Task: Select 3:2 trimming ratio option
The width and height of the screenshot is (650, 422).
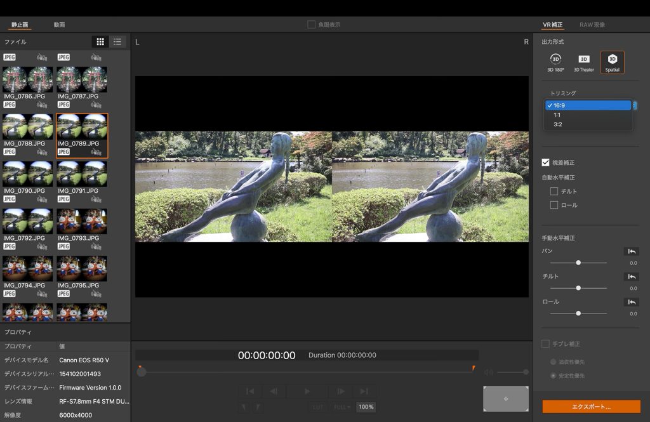Action: point(557,124)
